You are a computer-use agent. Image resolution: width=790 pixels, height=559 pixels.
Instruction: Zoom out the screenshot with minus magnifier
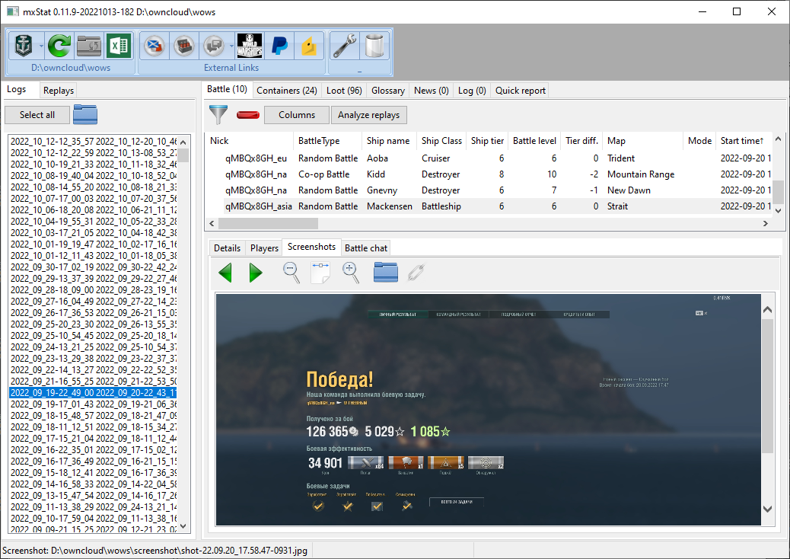(x=291, y=273)
